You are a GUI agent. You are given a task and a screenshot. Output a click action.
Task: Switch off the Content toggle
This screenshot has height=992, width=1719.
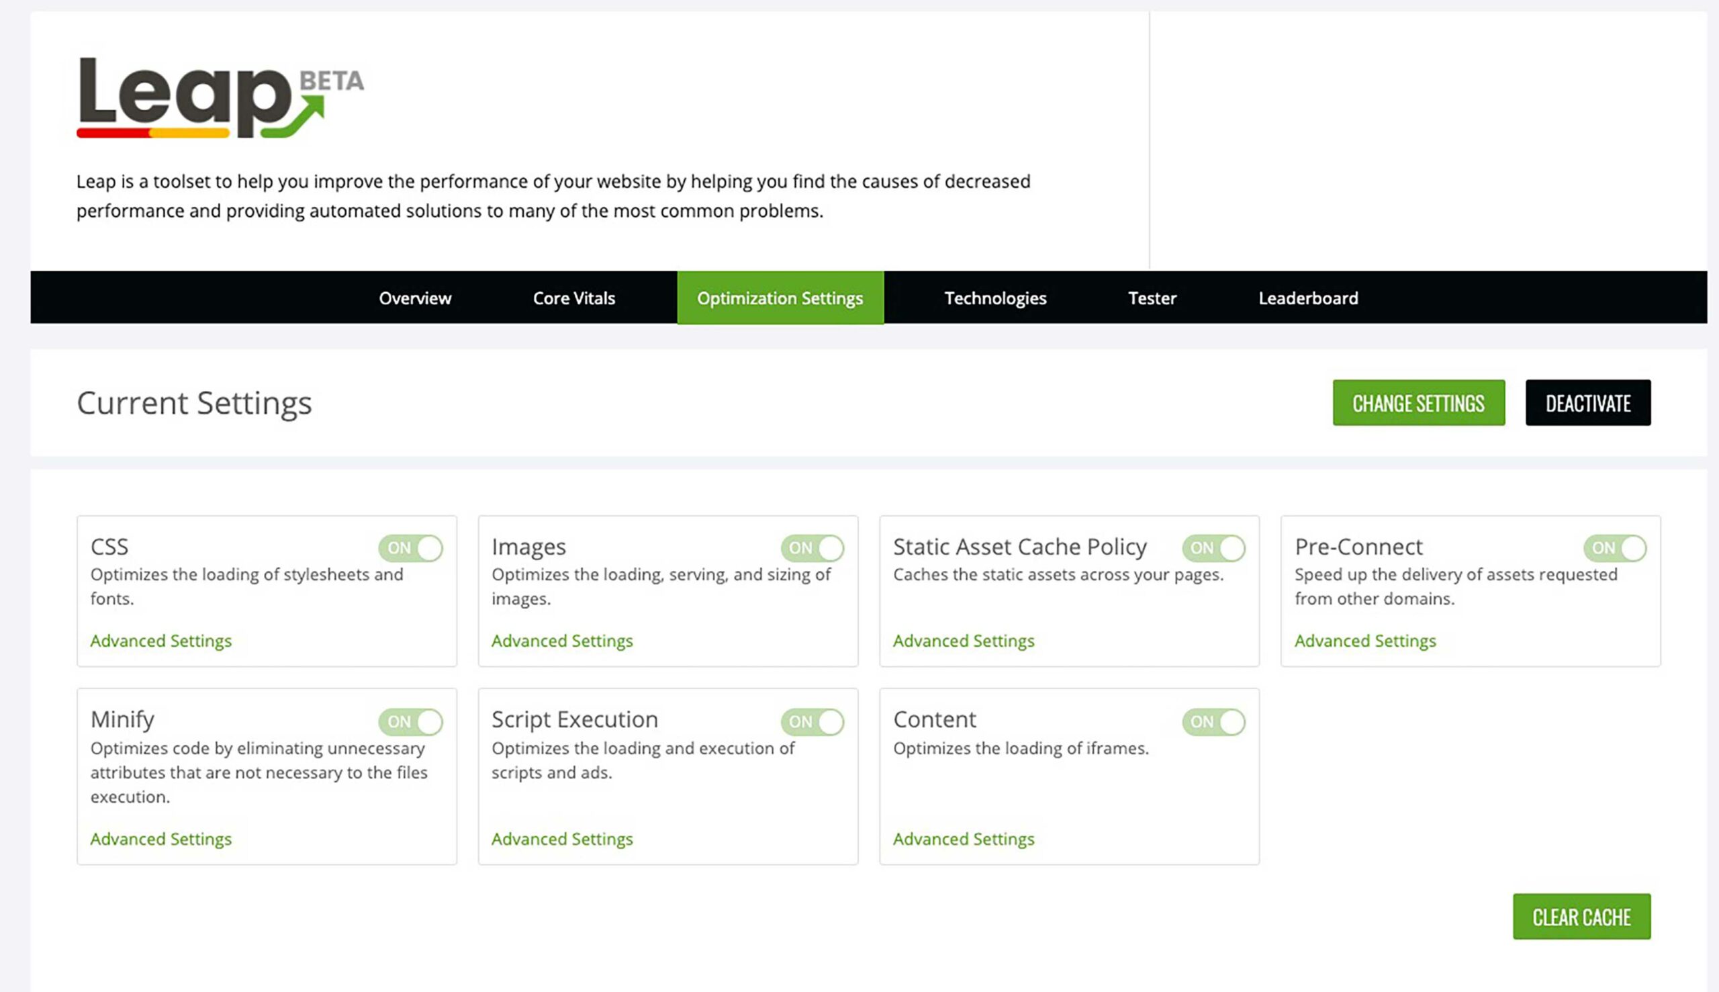[1213, 721]
